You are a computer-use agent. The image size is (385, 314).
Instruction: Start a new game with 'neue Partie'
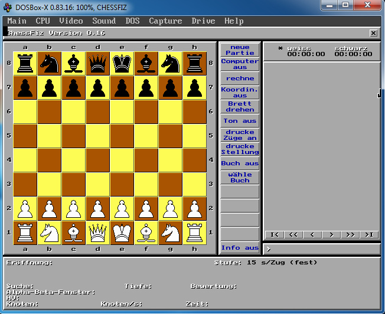tap(240, 50)
